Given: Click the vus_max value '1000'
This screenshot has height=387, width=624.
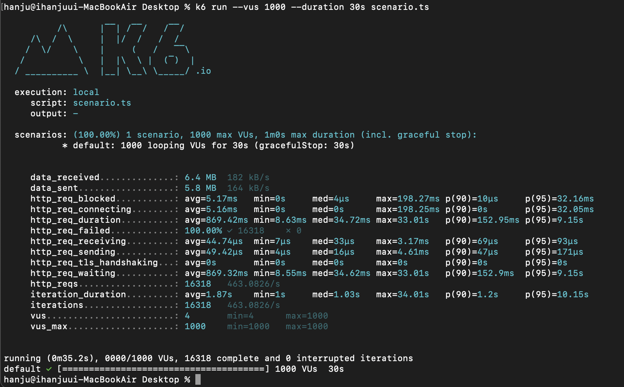Looking at the screenshot, I should [195, 327].
